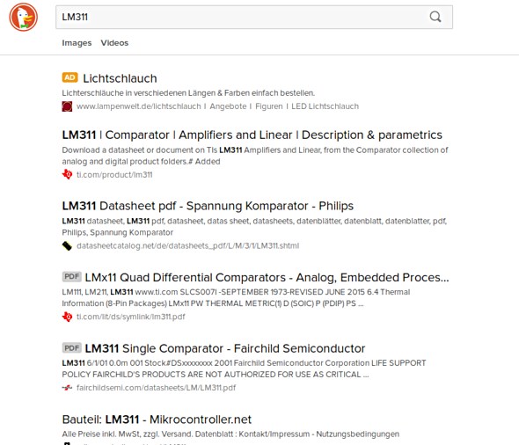The image size is (519, 445).
Task: Click the DuckDuckGo duck logo
Action: click(x=23, y=17)
